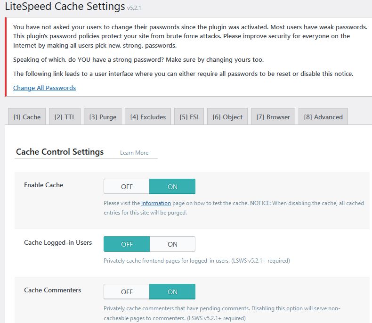The height and width of the screenshot is (323, 372).
Task: Click the LiteSpeed Cache Settings page title
Action: tap(65, 6)
